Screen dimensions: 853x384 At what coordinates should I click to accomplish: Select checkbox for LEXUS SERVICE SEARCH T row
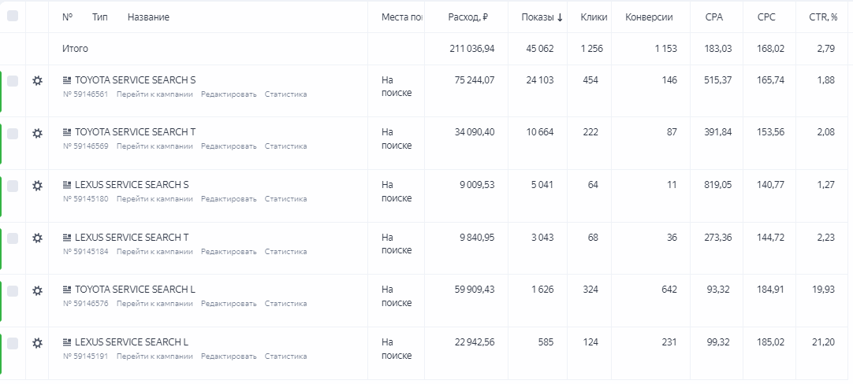[x=13, y=238]
